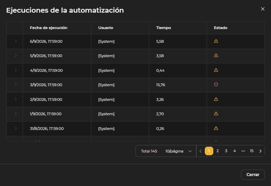Click the date cell 5/9/2026, 17:59:00
The image size is (271, 186).
pos(46,56)
